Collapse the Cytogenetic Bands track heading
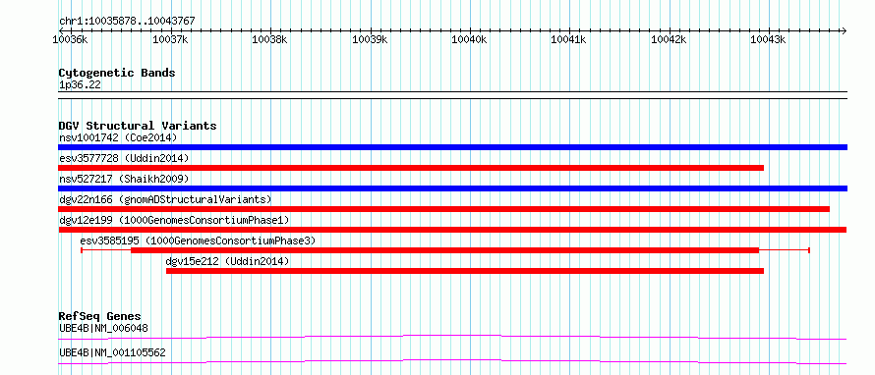The width and height of the screenshot is (875, 375). 117,73
